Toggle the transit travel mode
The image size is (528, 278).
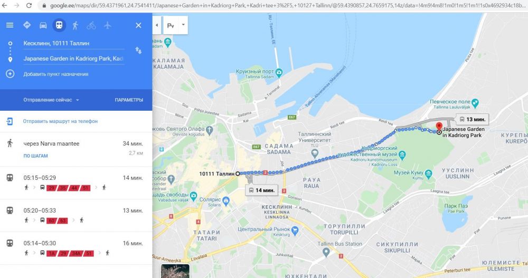(59, 25)
